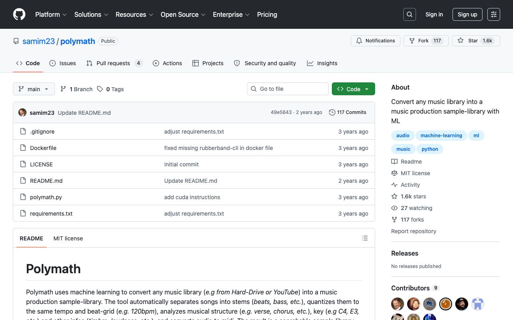Click the machine-learning topic tag

441,136
